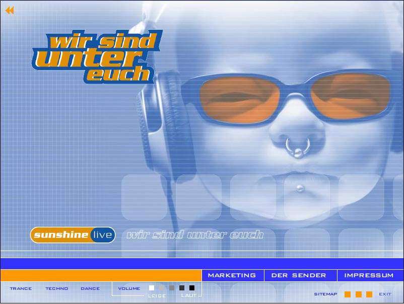The height and width of the screenshot is (304, 404).
Task: Set volume to the black loudest square
Action: [192, 288]
